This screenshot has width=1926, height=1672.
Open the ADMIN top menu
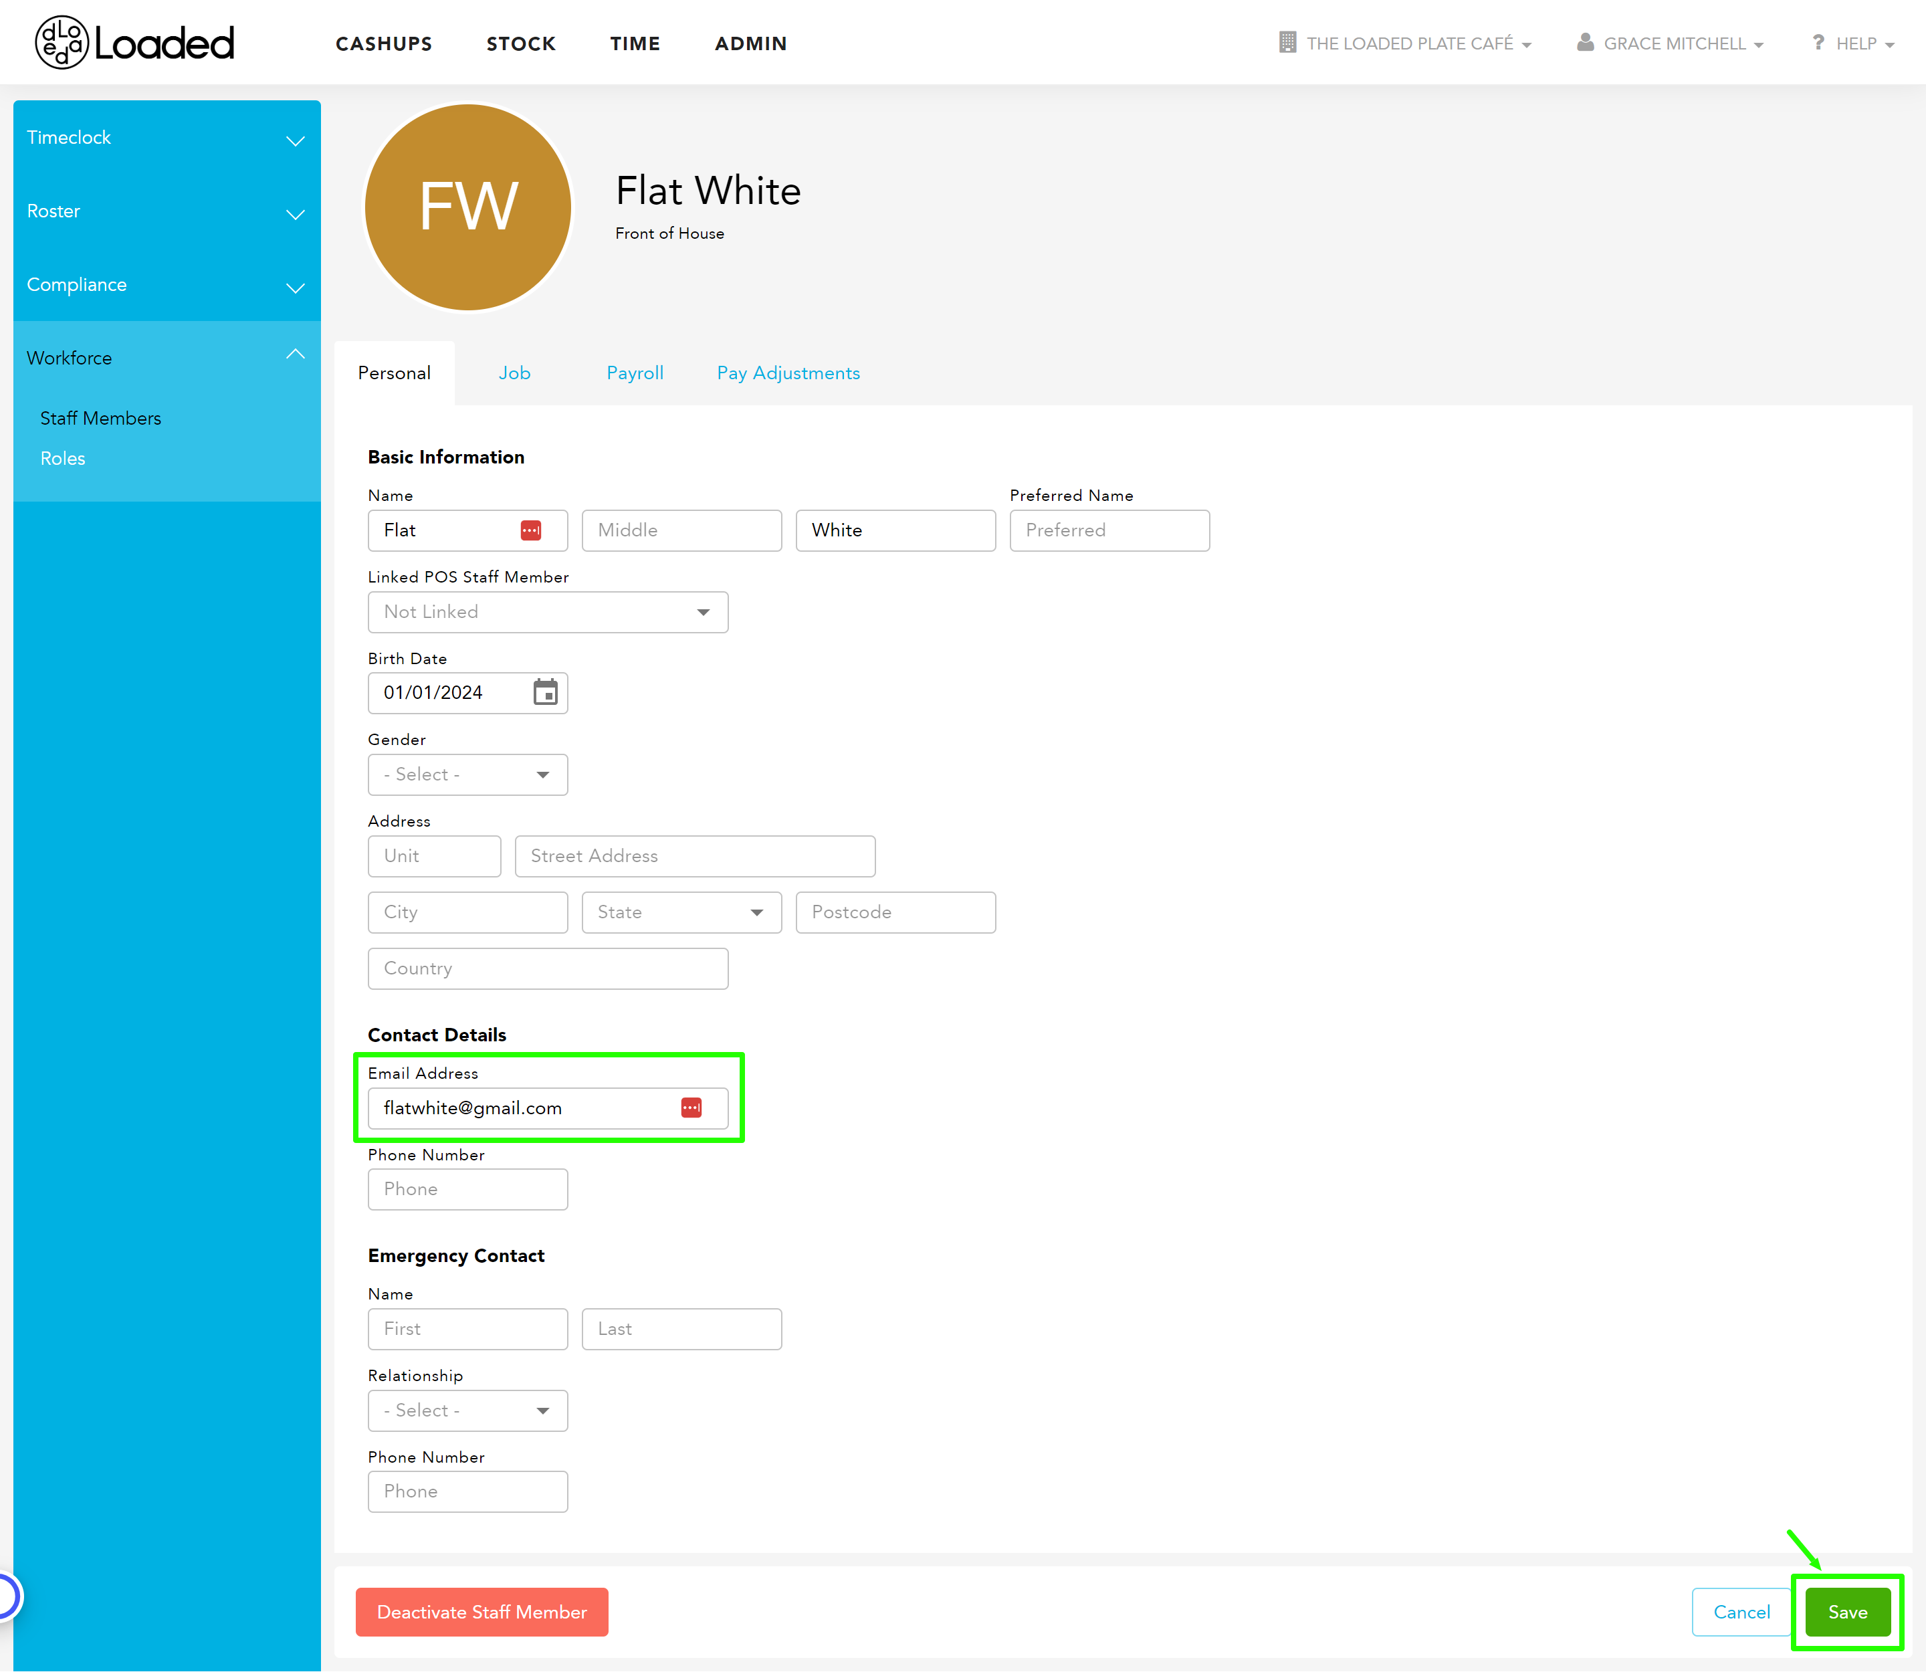point(750,44)
